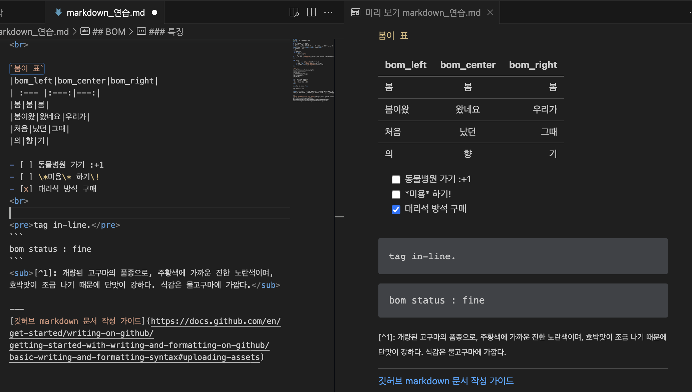The width and height of the screenshot is (692, 392).
Task: Expand the ## BOM breadcrumb dropdown
Action: [109, 32]
